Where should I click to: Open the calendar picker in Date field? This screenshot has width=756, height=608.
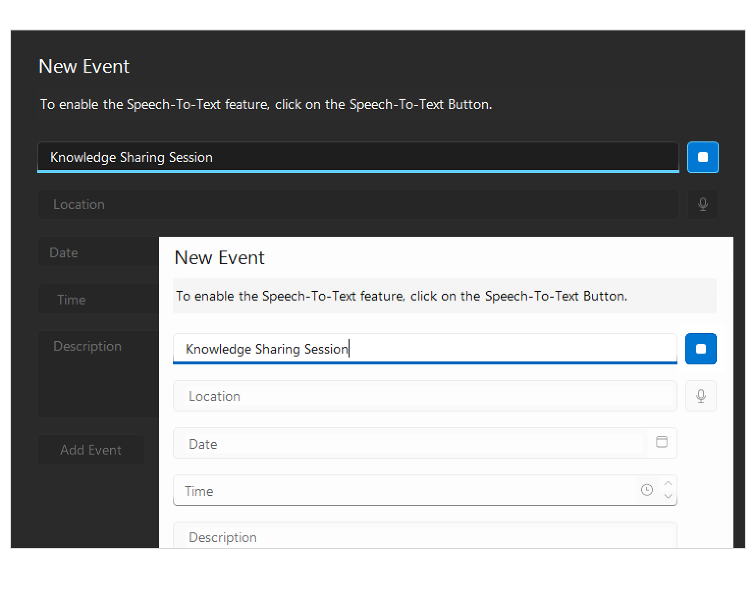[x=661, y=442]
